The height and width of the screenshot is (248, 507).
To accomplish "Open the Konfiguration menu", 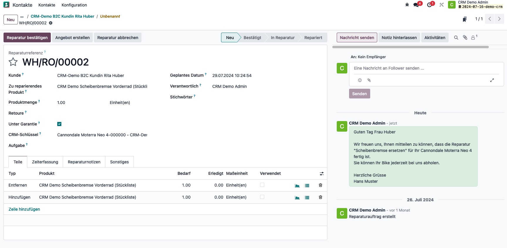I will point(74,5).
